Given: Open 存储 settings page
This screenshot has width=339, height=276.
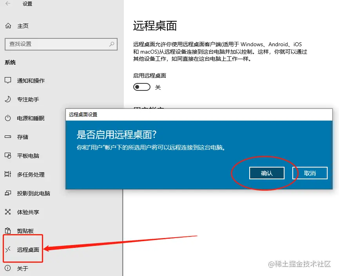Looking at the screenshot, I should pos(23,137).
